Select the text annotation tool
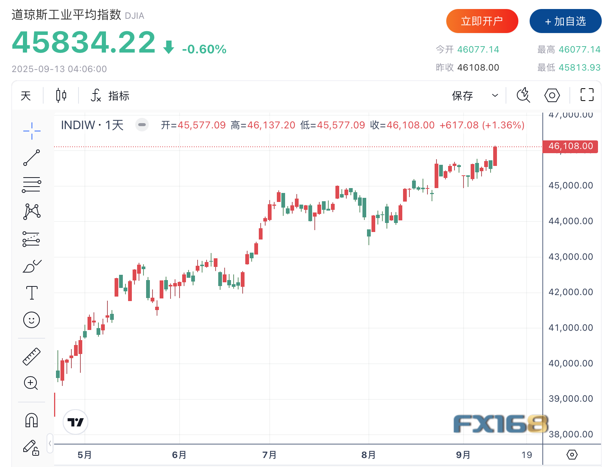 pos(32,293)
